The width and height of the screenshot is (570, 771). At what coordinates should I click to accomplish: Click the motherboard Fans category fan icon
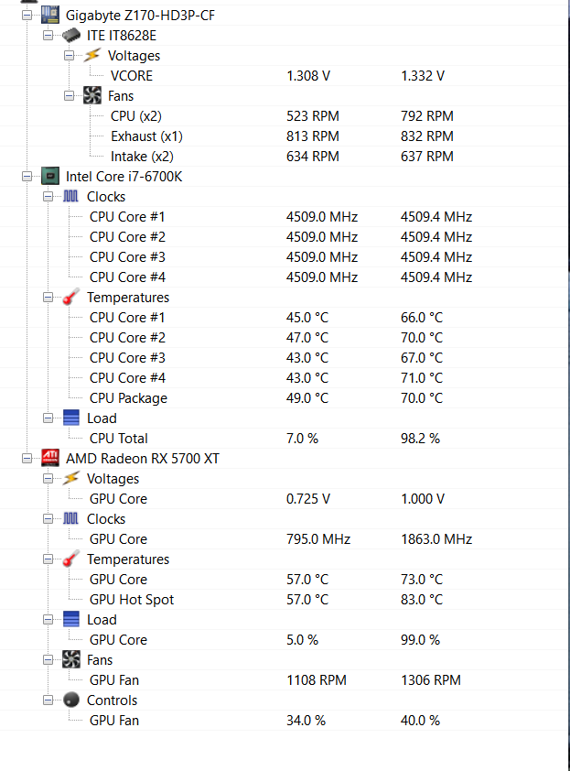pyautogui.click(x=92, y=95)
